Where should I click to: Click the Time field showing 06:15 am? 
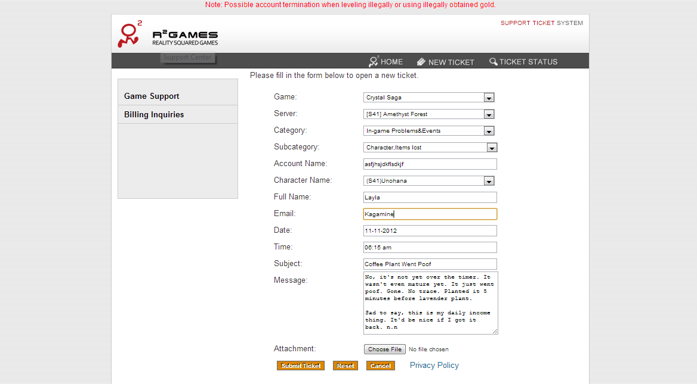[x=430, y=248]
